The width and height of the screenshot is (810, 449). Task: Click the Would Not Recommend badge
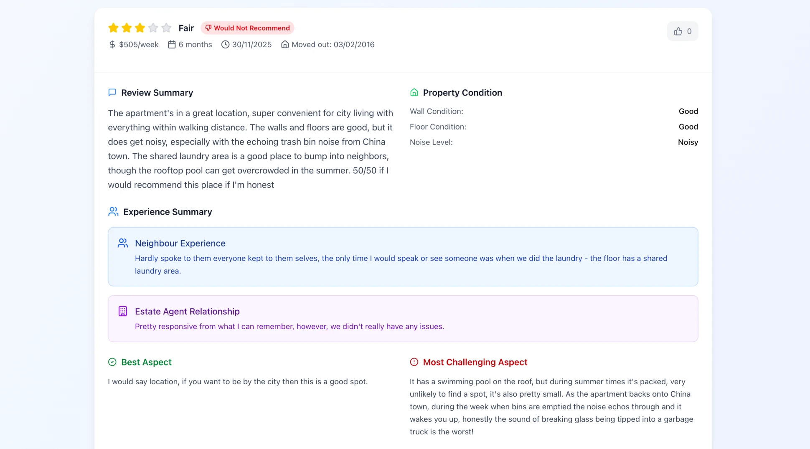coord(247,28)
